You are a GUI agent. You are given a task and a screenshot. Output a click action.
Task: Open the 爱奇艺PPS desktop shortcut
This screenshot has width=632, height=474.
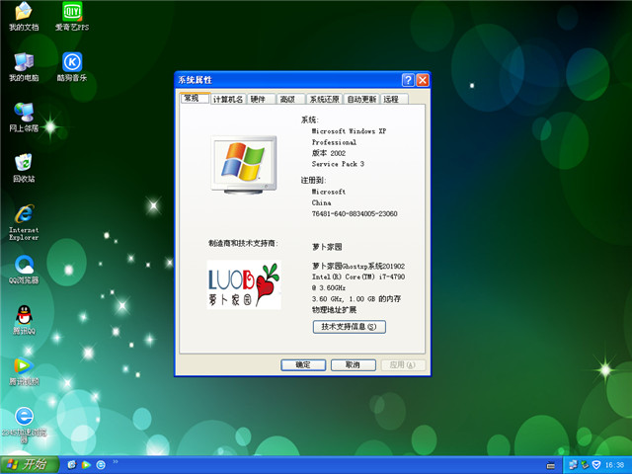click(71, 13)
